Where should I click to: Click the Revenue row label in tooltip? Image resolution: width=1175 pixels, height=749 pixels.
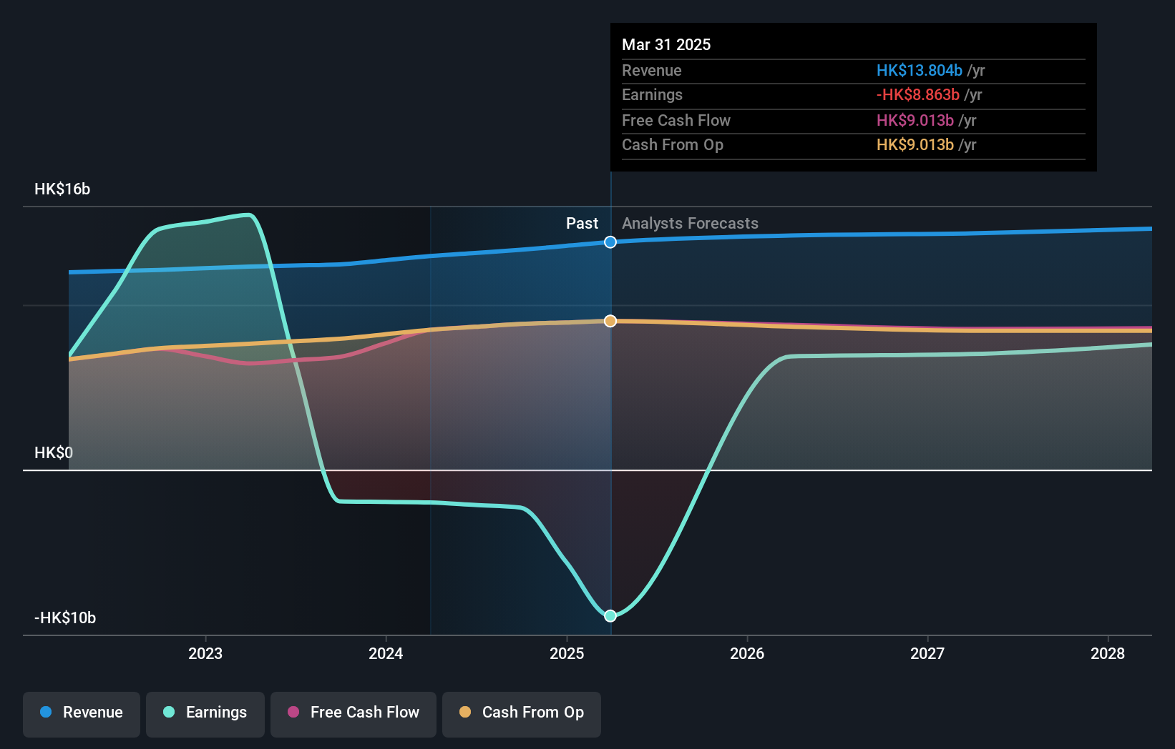tap(651, 70)
